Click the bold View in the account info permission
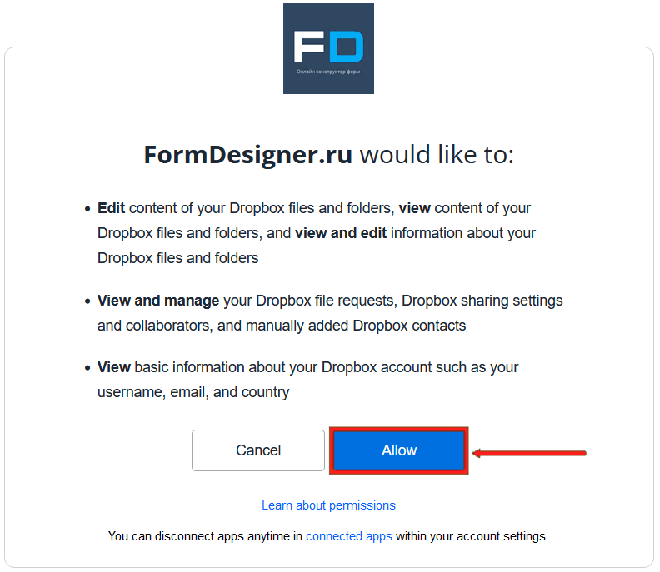Screen dimensions: 660x572 click(114, 366)
